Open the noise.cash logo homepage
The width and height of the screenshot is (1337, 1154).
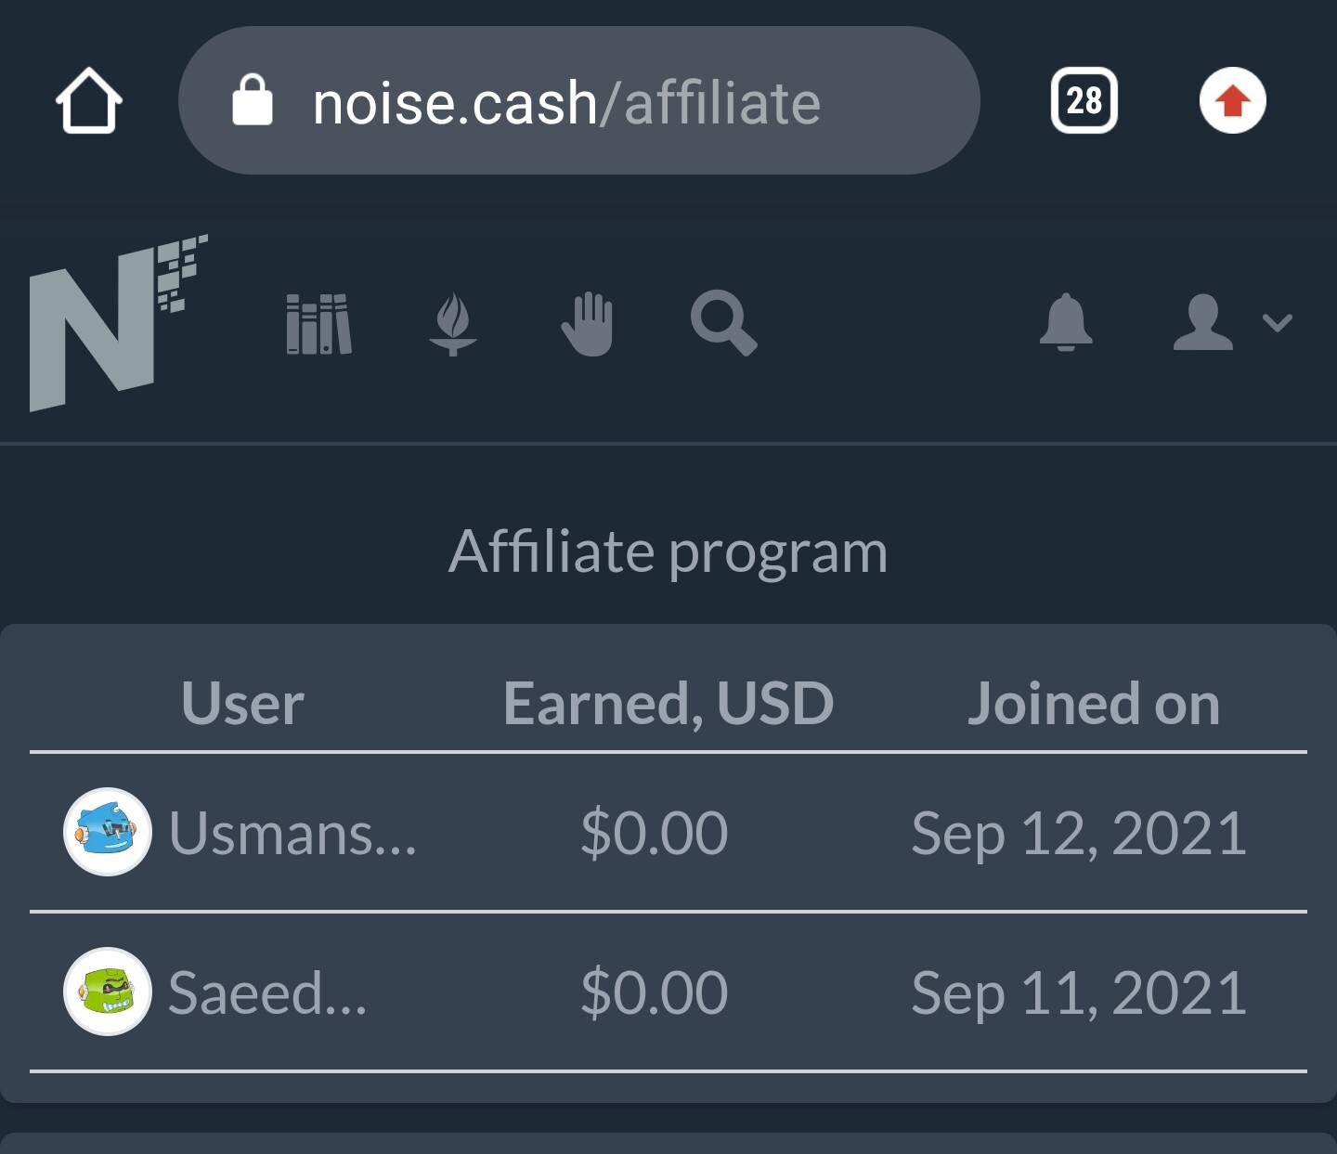(119, 322)
